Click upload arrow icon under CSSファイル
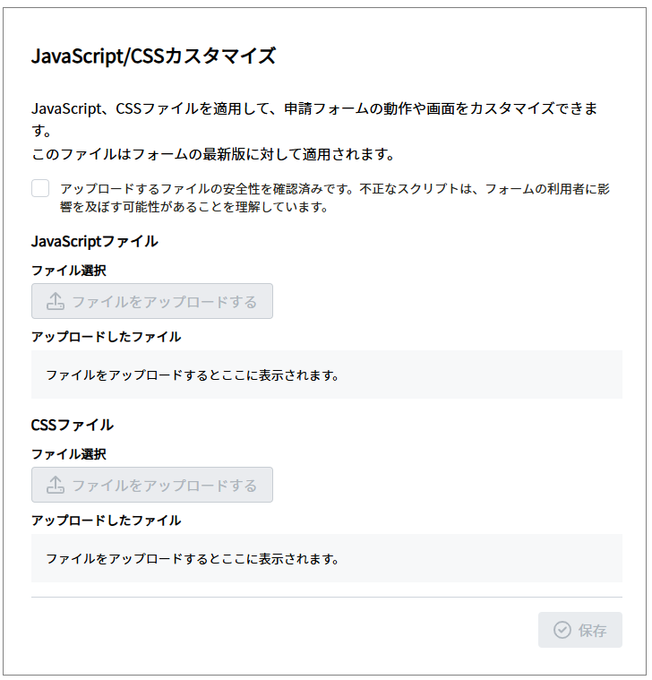 point(56,485)
